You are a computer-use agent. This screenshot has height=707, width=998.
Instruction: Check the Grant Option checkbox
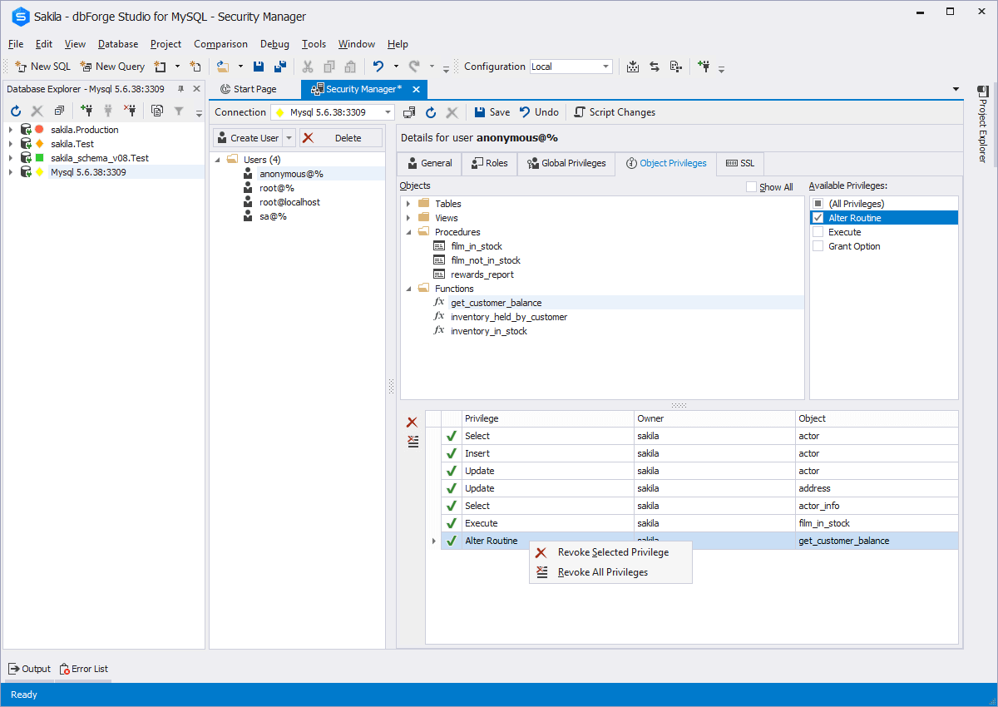pos(818,246)
